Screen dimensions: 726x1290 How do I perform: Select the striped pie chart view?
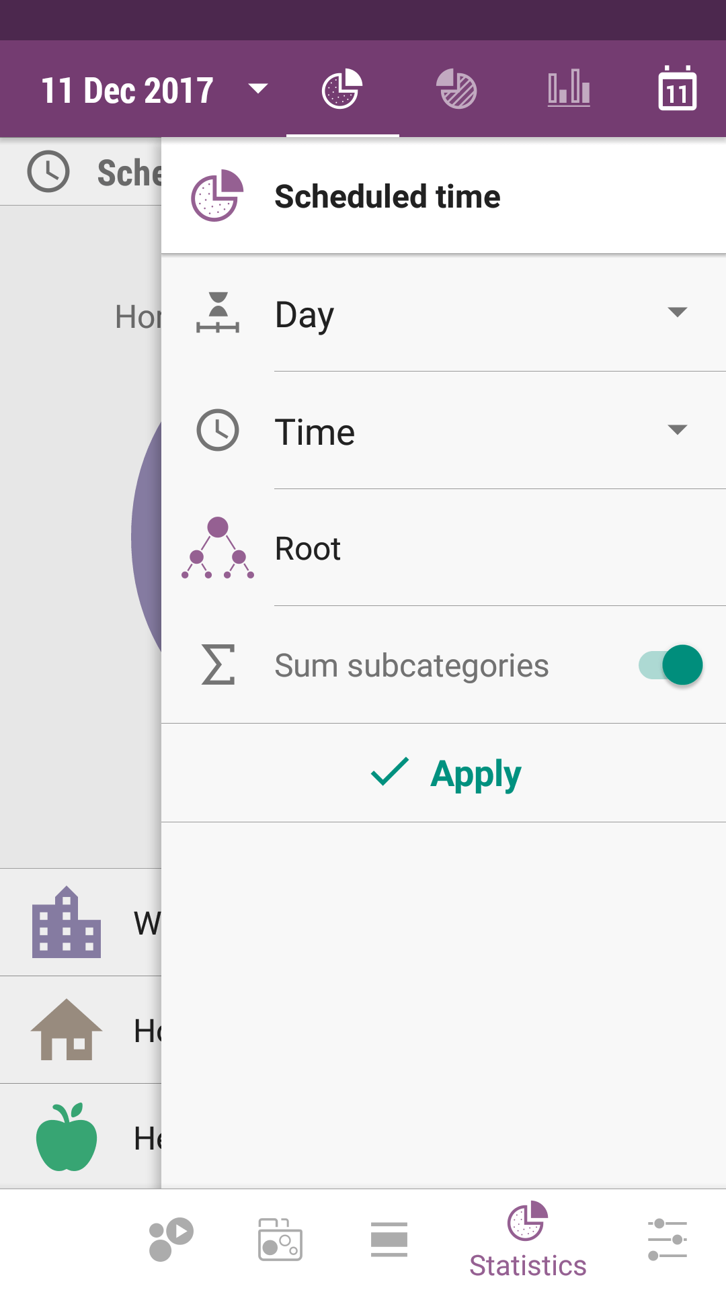click(x=456, y=89)
